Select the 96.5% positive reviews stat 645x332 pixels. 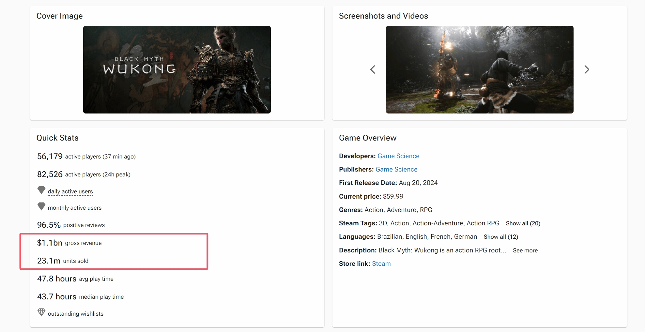(71, 225)
